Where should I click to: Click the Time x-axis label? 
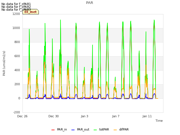[x=159, y=121]
